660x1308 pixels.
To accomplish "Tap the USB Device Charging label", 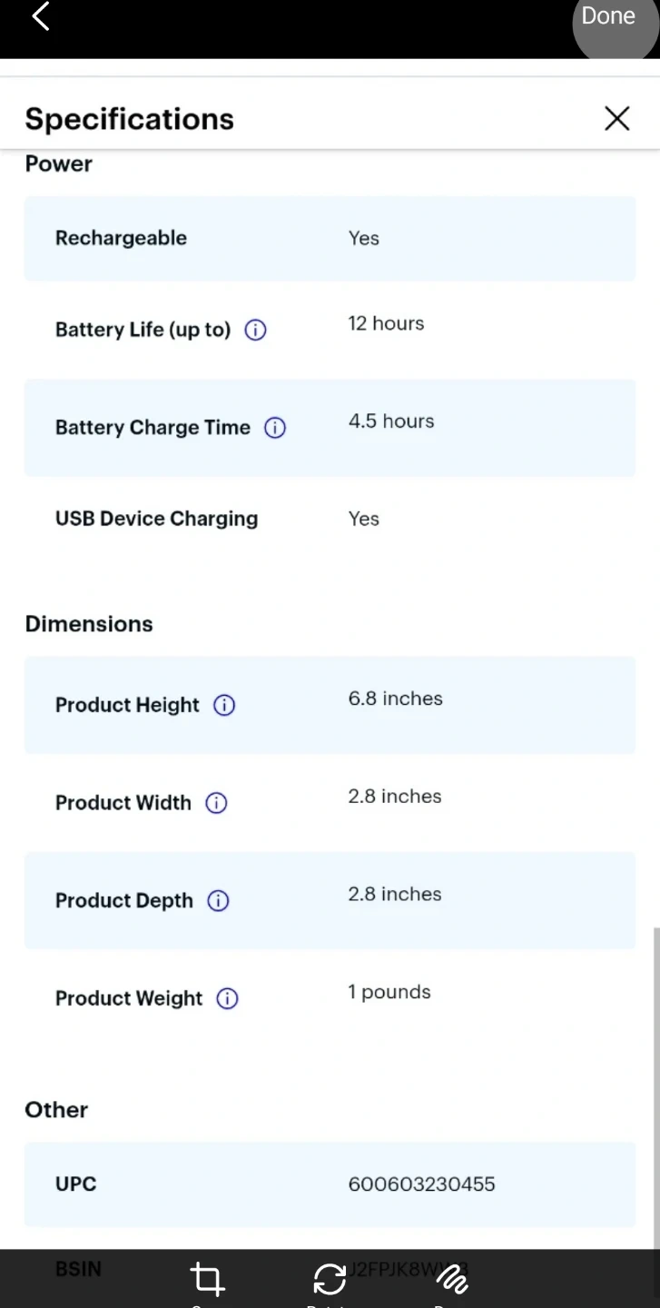I will click(156, 519).
